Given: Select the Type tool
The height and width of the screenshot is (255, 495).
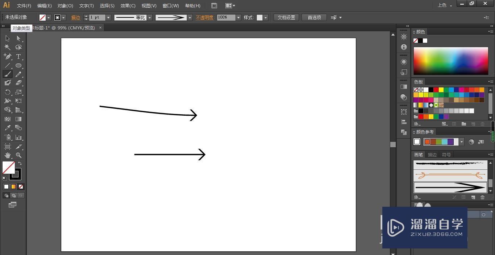Looking at the screenshot, I should click(18, 57).
